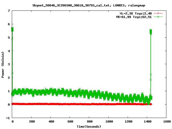Image resolution: width=172 pixels, height=129 pixels.
Task: Click the y-axis tick label 4
Action: pos(9,51)
